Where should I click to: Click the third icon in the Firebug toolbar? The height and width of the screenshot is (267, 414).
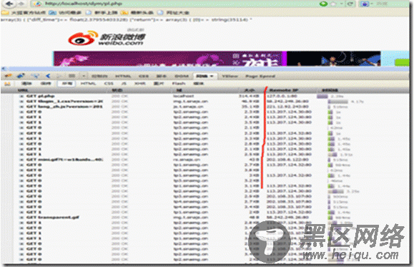pyautogui.click(x=34, y=76)
